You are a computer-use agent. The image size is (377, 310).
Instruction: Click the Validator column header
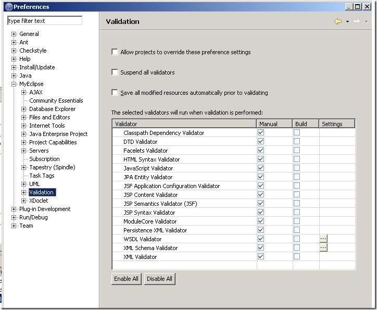[184, 124]
